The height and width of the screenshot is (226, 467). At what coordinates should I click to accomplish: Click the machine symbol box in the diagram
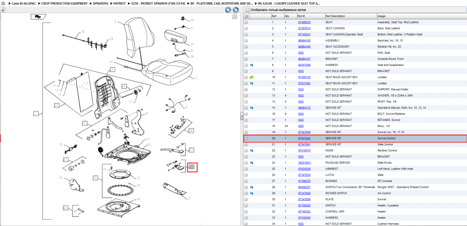38,17
